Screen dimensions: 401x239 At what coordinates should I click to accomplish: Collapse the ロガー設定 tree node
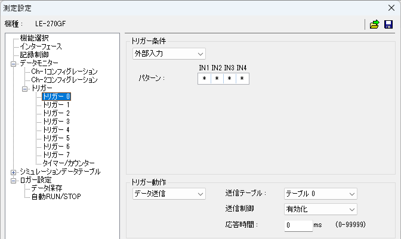14,180
